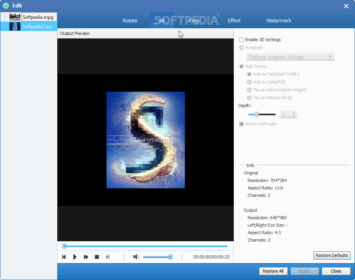Click Output Resolution: 640*480 text
Image resolution: width=355 pixels, height=280 pixels.
click(x=267, y=218)
